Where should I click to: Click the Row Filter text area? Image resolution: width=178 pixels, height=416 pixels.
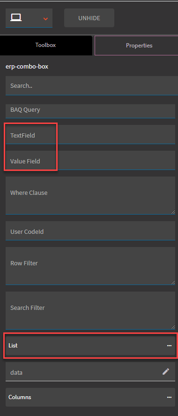coord(90,266)
